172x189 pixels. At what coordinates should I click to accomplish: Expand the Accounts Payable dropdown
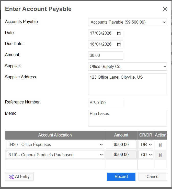[x=128, y=22]
